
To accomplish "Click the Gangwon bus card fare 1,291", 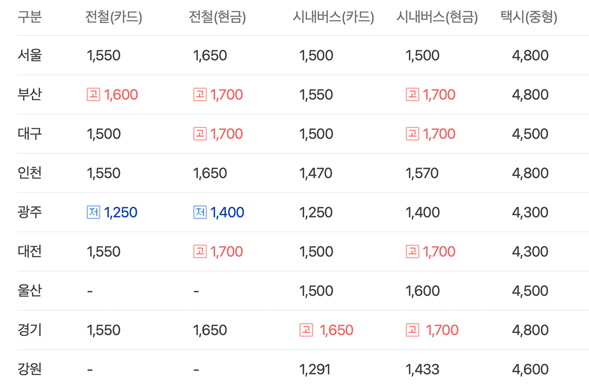I will coord(315,370).
